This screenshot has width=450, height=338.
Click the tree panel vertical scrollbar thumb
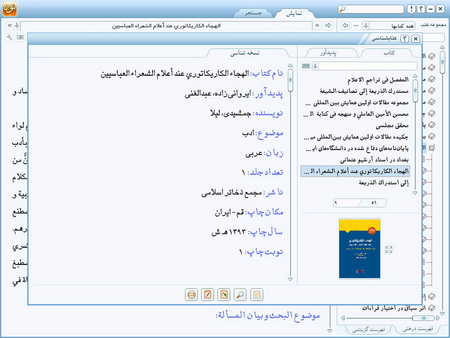point(442,62)
